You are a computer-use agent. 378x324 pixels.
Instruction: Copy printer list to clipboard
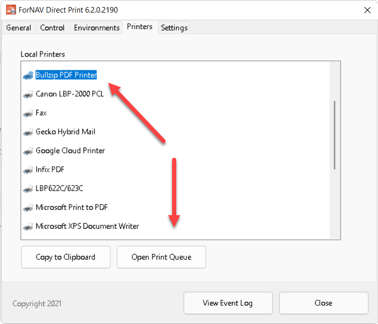65,257
